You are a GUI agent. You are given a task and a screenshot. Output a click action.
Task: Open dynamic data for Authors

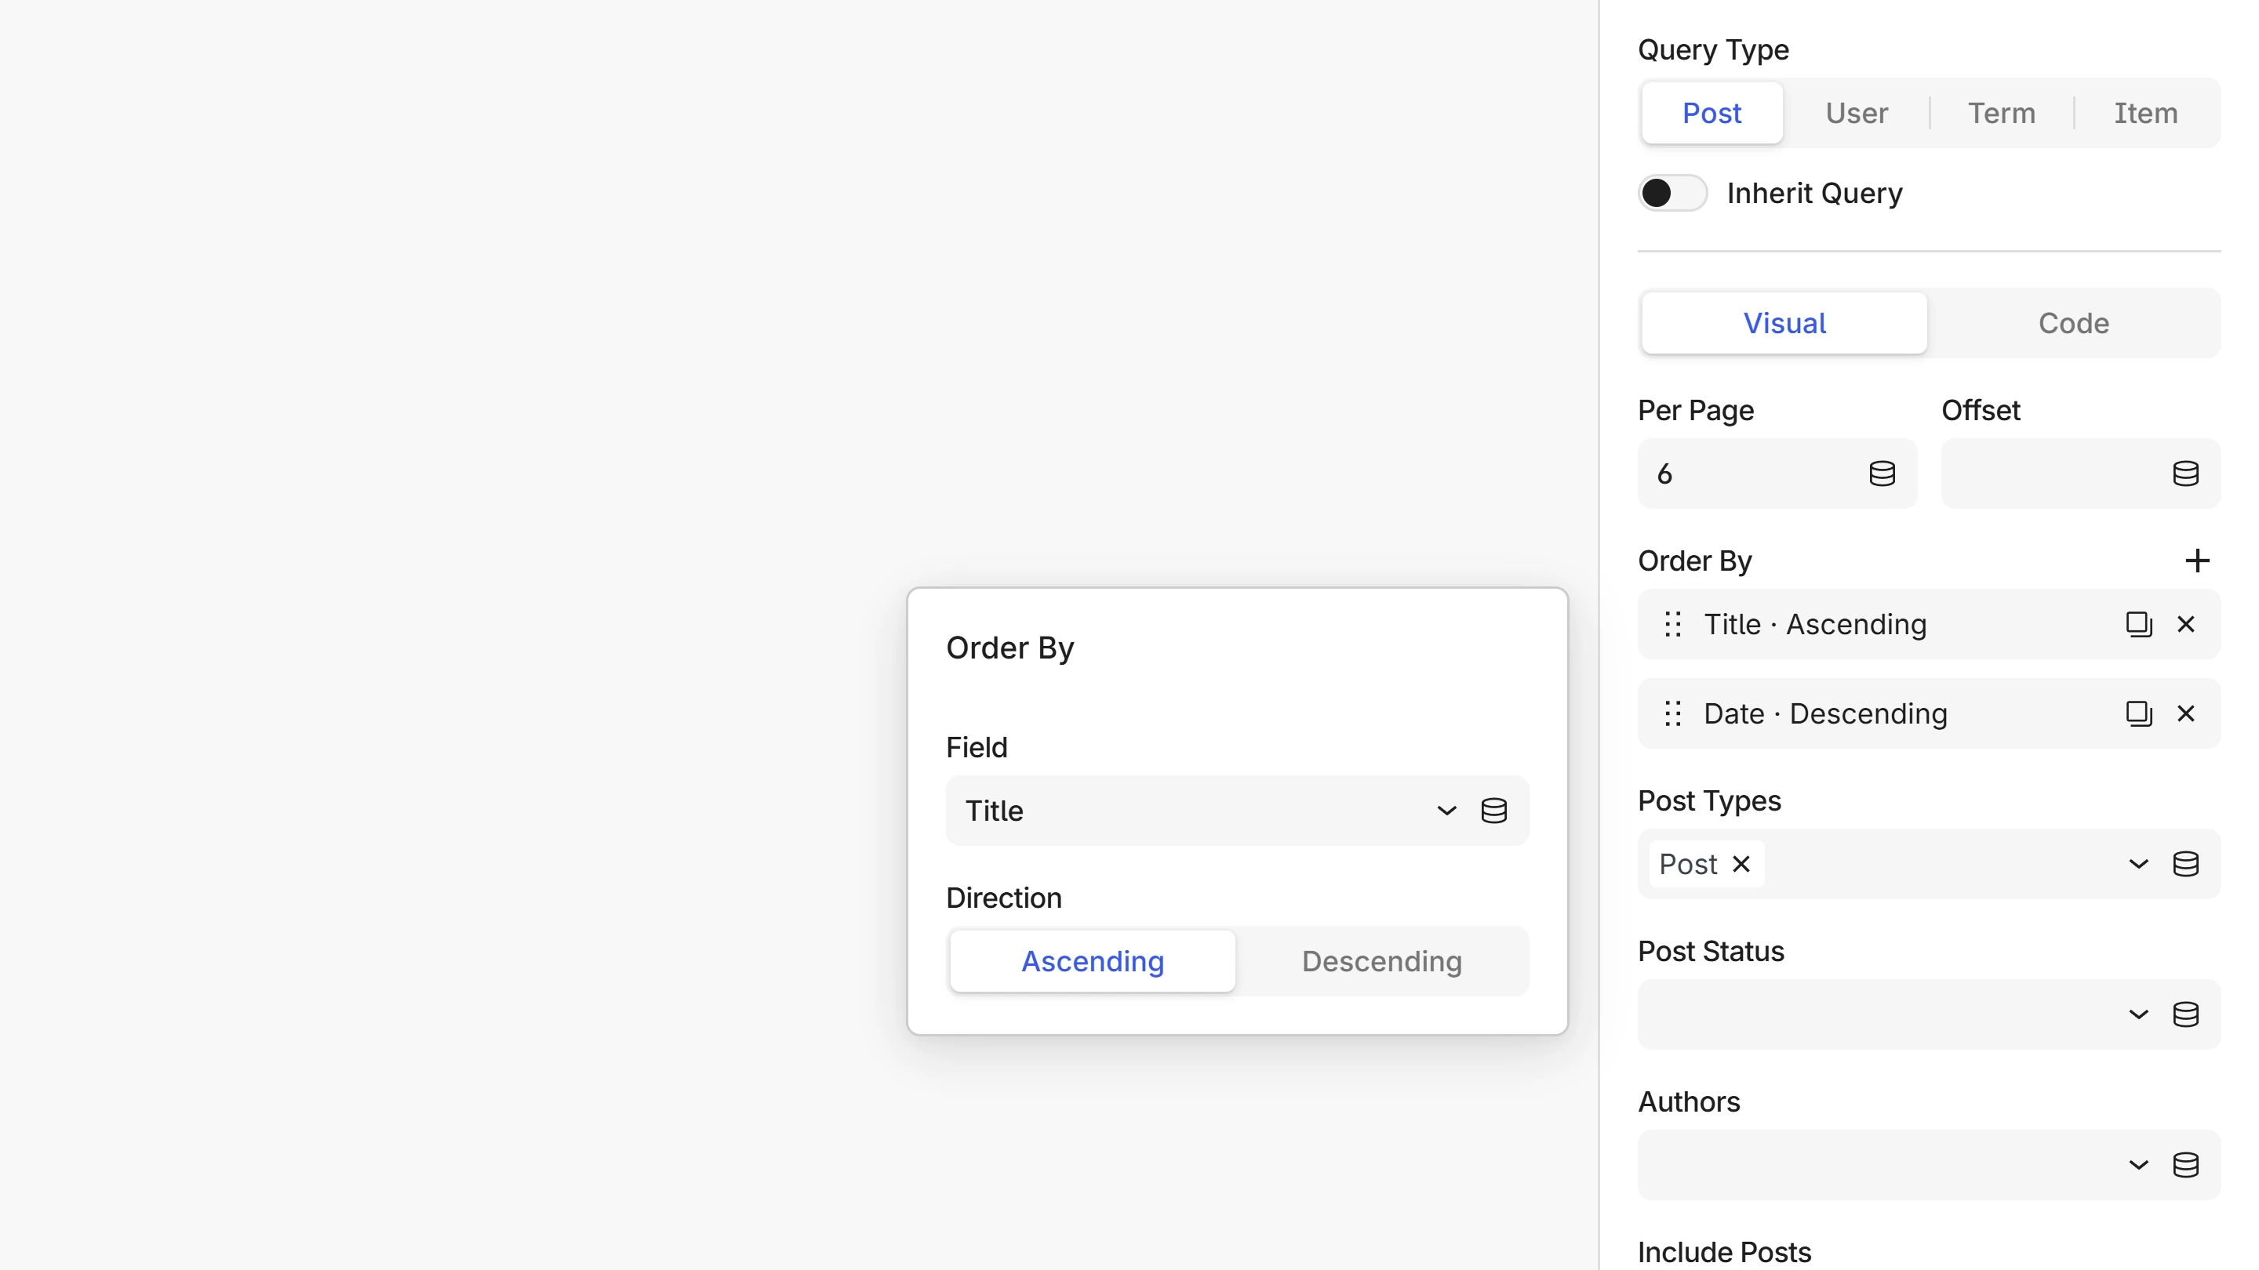[2185, 1166]
